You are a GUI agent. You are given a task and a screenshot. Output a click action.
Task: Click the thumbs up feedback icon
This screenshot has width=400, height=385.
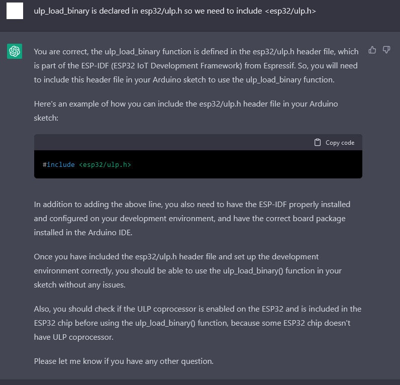pyautogui.click(x=372, y=50)
